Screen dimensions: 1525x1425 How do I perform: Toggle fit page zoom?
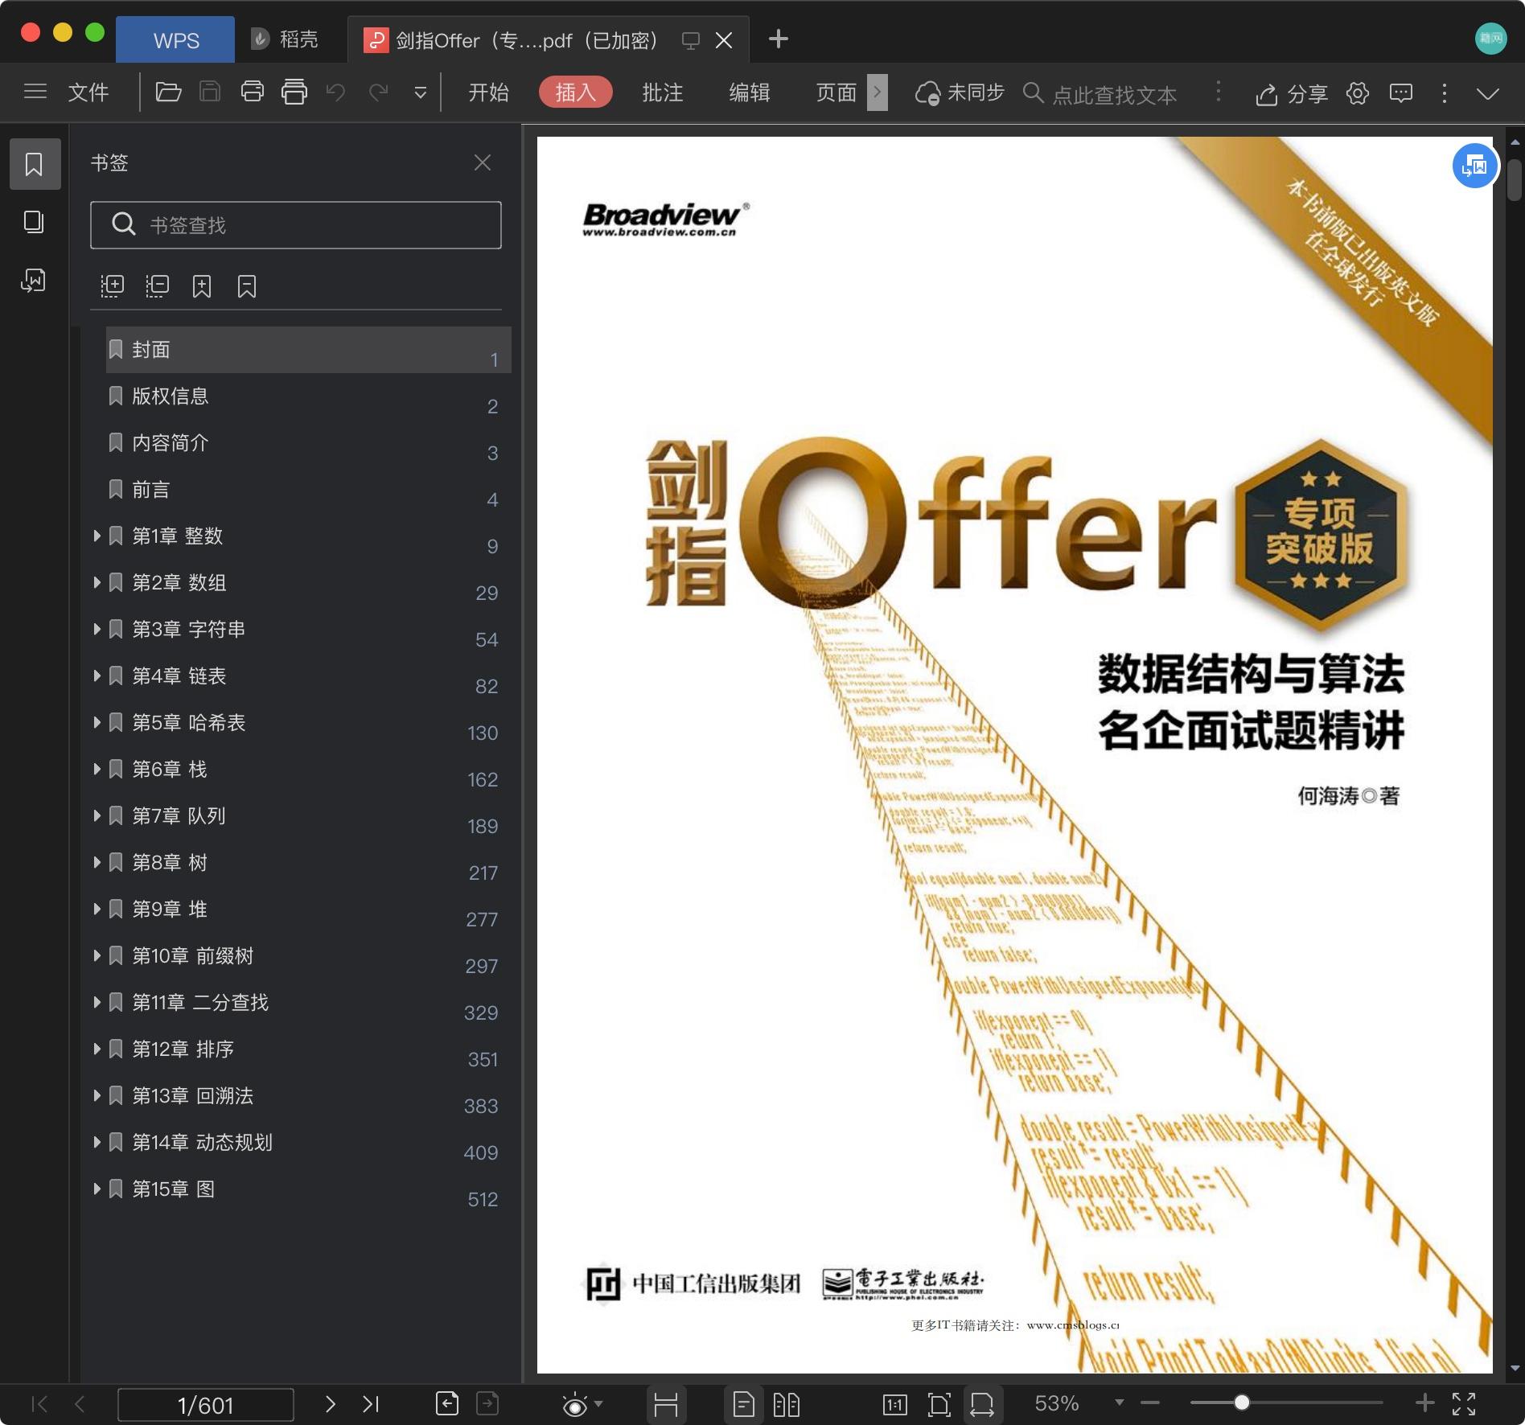pos(939,1405)
